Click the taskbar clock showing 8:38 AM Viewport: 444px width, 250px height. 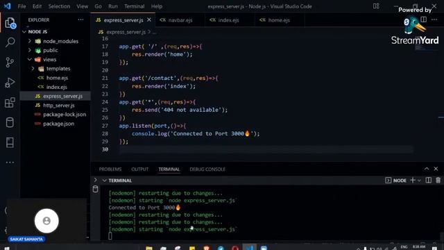point(419,247)
